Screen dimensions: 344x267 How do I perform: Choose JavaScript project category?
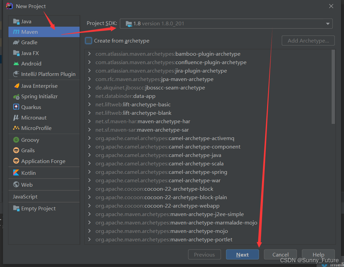(x=44, y=196)
